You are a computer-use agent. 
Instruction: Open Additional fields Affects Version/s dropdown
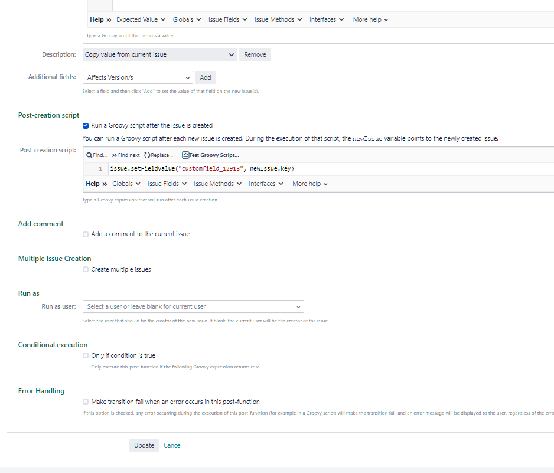click(138, 77)
